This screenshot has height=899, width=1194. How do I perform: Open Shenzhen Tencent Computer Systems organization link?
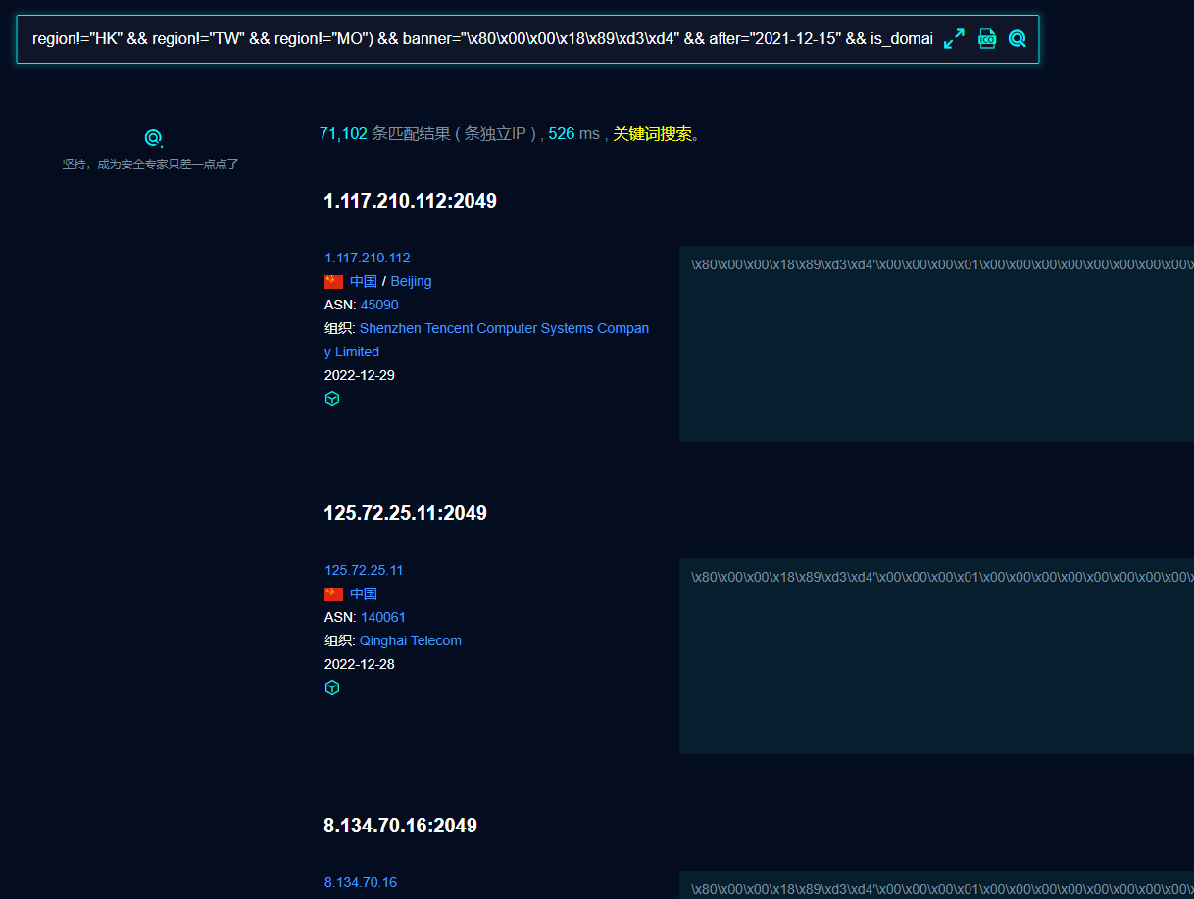click(x=487, y=340)
